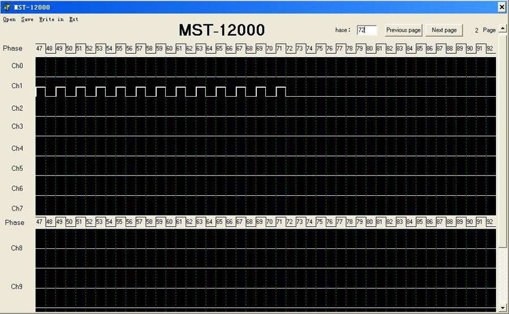The width and height of the screenshot is (509, 314).
Task: Click the scrollbar up arrow
Action: (x=503, y=28)
